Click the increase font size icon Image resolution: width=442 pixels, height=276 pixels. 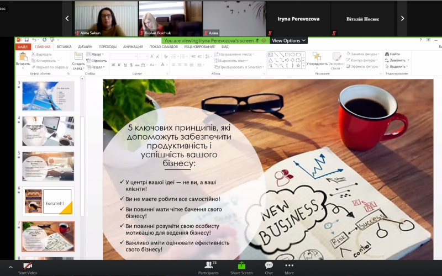click(151, 57)
